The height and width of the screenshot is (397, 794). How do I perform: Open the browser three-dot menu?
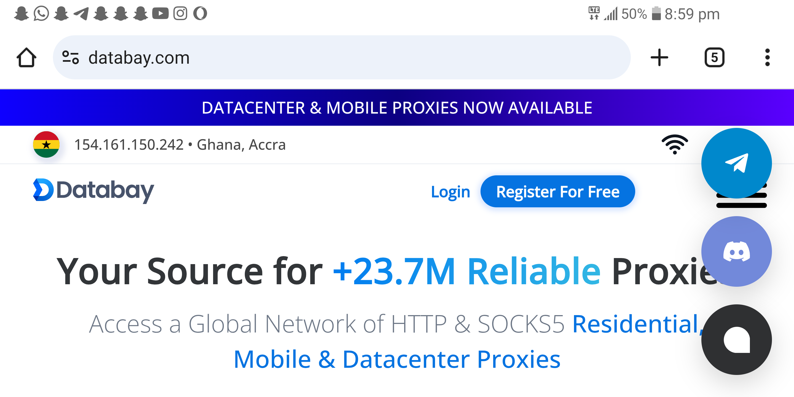point(767,57)
